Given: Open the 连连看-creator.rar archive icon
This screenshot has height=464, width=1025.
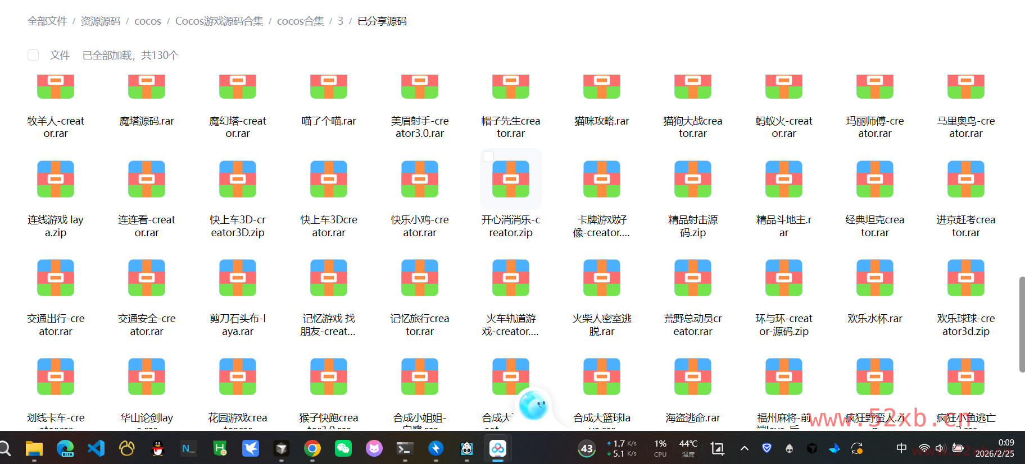Looking at the screenshot, I should coord(147,179).
